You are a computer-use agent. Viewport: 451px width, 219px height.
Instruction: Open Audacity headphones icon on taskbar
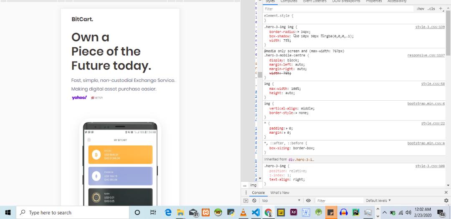(x=343, y=213)
